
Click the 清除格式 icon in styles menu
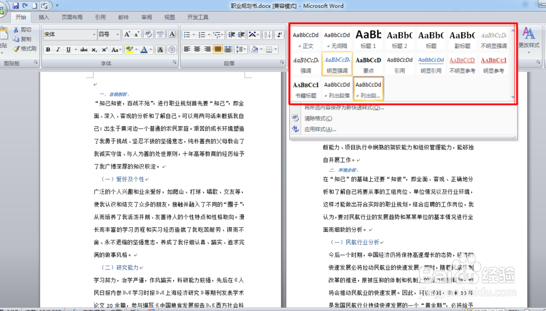295,118
